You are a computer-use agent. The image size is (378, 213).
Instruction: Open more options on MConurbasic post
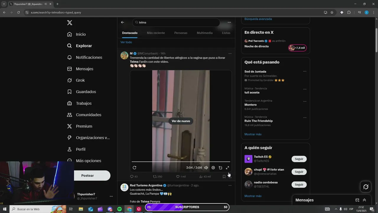tap(230, 54)
